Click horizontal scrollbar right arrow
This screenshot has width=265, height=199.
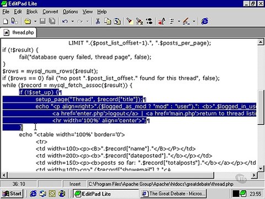click(x=254, y=175)
